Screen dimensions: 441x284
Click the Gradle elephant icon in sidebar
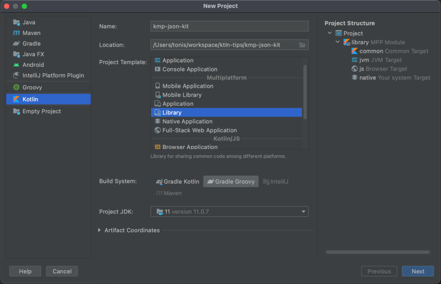click(16, 43)
